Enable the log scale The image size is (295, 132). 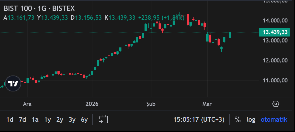pyautogui.click(x=251, y=120)
